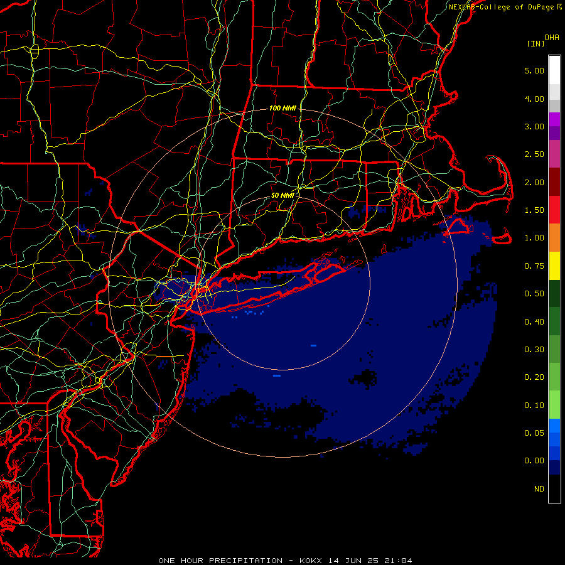Click the dark red 2.00 legend swatch

tap(554, 181)
